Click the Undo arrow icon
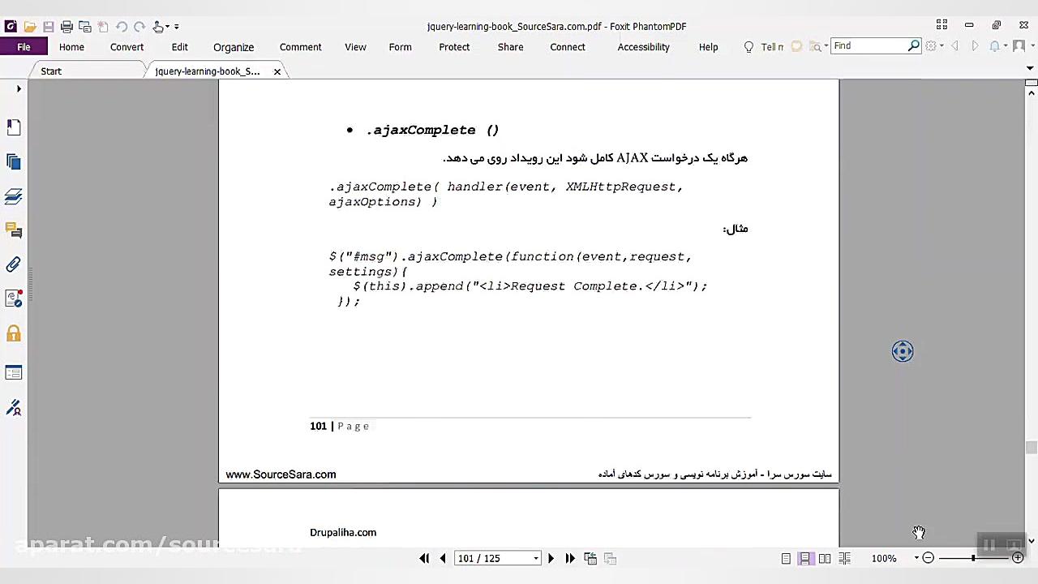 122,27
